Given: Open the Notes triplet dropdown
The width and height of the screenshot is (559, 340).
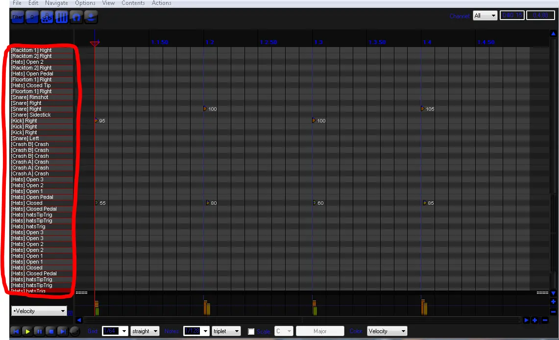Looking at the screenshot, I should (226, 331).
